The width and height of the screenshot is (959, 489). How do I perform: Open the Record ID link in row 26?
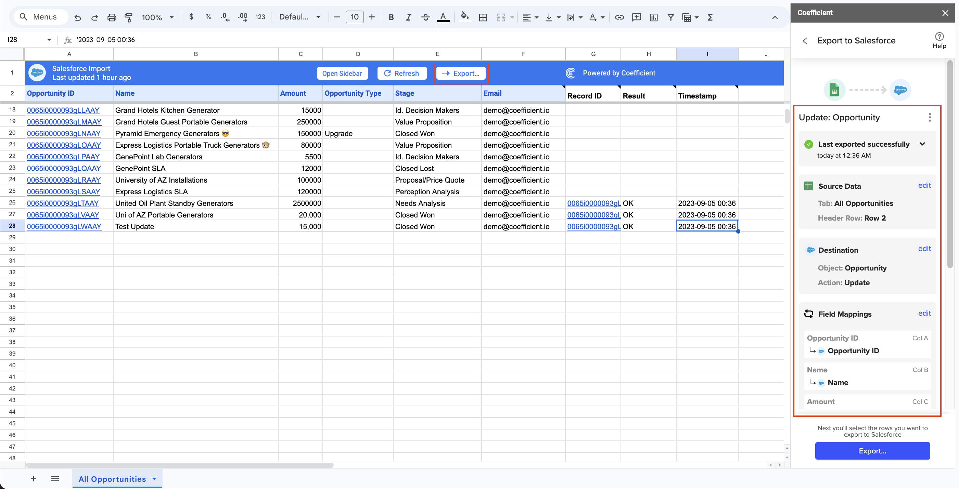tap(594, 203)
